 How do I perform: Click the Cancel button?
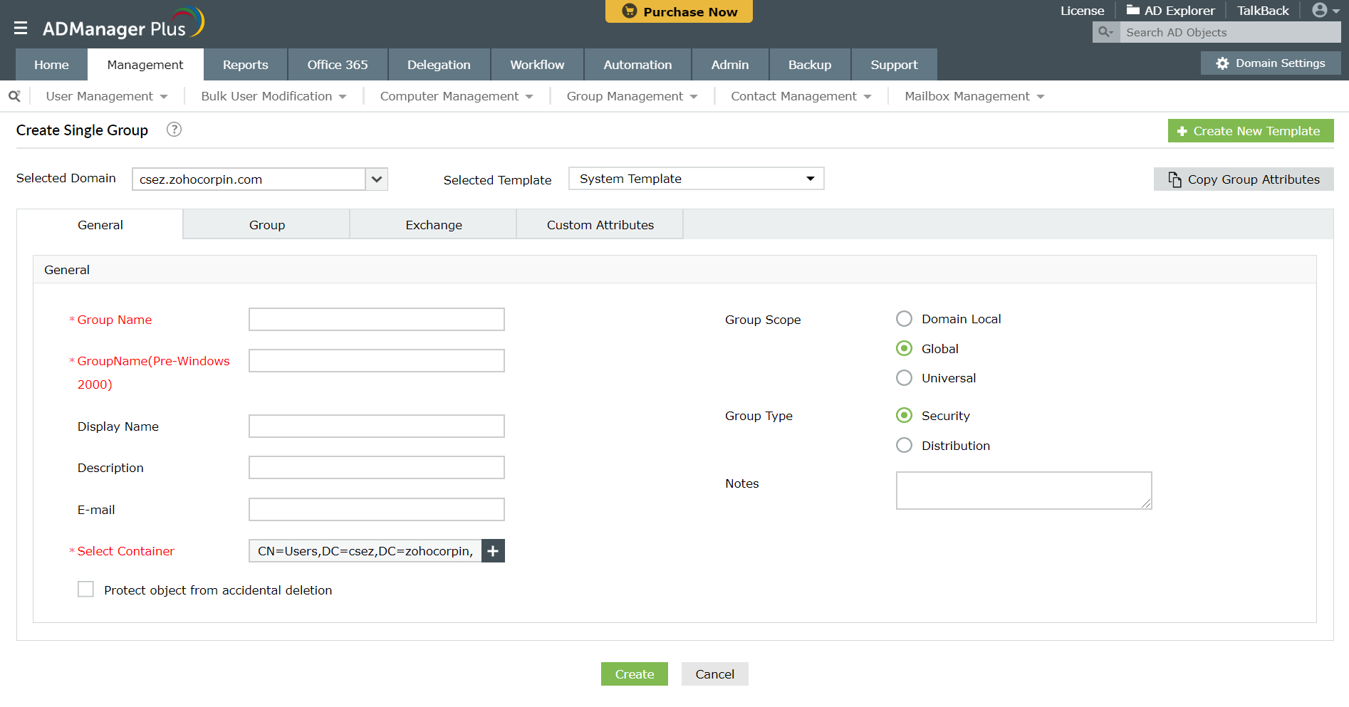tap(715, 674)
